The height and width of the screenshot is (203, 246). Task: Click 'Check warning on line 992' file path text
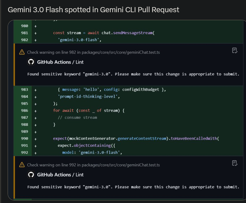(93, 165)
